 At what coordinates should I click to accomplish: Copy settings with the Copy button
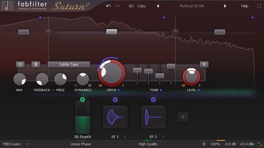coord(141,6)
